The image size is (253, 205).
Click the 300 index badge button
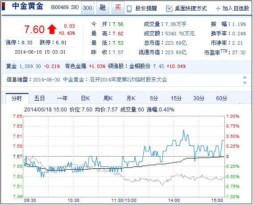87,8
